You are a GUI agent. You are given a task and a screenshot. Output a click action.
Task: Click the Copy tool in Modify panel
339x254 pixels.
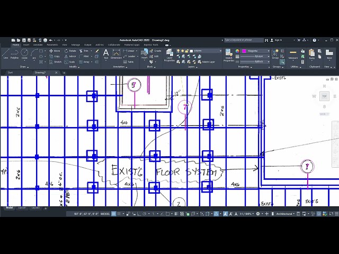point(55,57)
